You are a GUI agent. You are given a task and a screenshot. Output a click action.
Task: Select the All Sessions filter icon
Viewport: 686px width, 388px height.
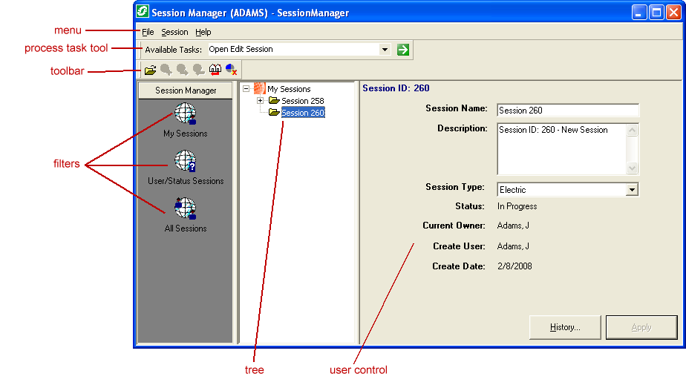(185, 208)
